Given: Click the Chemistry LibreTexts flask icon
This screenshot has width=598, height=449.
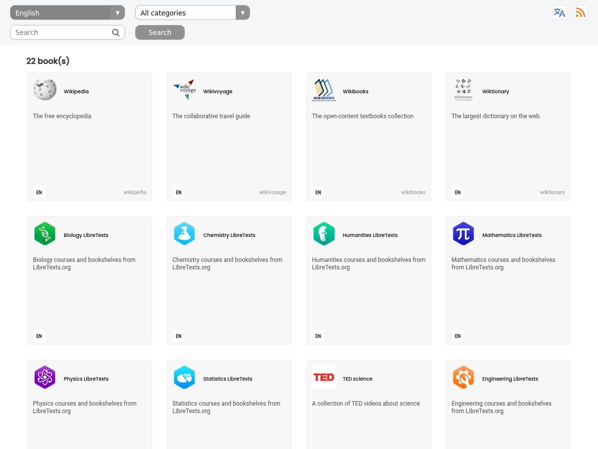Looking at the screenshot, I should [184, 233].
